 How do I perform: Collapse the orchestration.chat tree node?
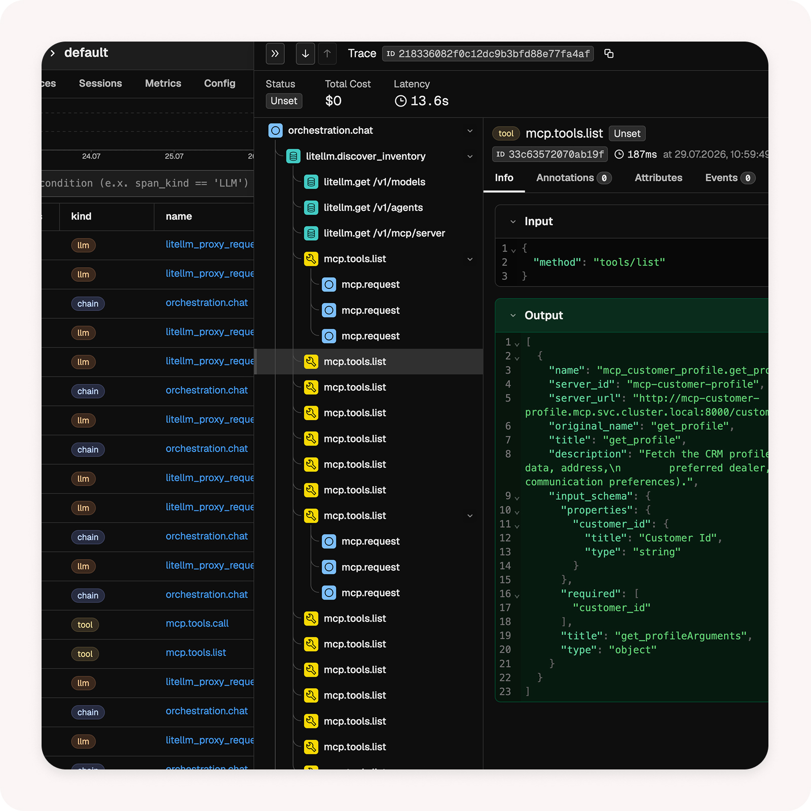tap(470, 131)
